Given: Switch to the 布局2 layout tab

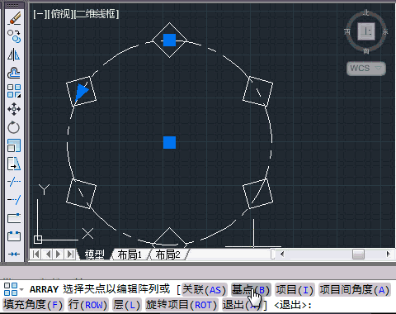Looking at the screenshot, I should [167, 255].
